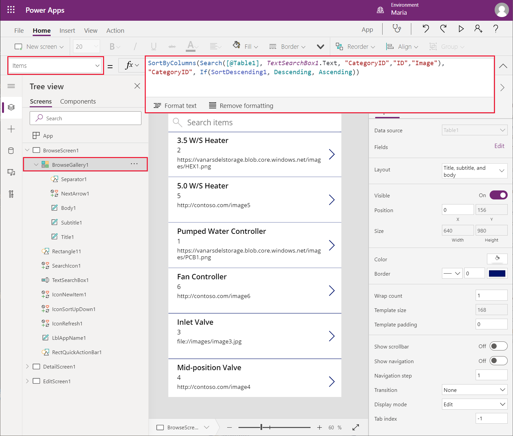
Task: Expand the DetailScreen1 tree node
Action: pyautogui.click(x=27, y=367)
